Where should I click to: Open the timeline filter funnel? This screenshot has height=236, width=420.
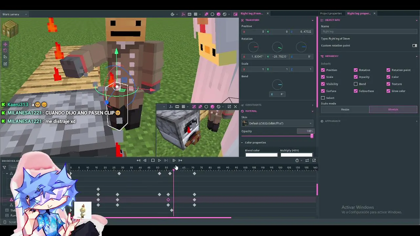(4, 167)
